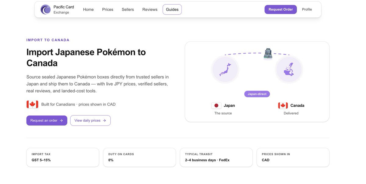Click the Delivered caption under Canada
Viewport: 366px width, 184px height.
click(291, 113)
